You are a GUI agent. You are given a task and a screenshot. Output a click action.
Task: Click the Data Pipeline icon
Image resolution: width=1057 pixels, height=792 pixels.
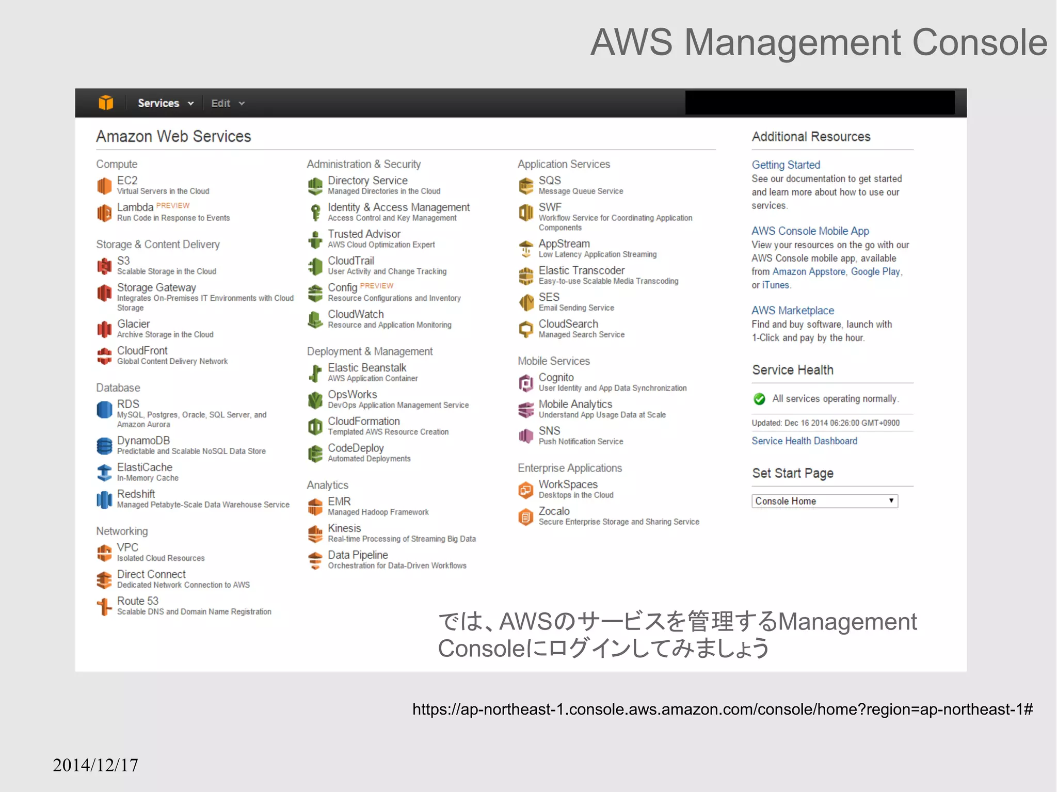[x=315, y=560]
